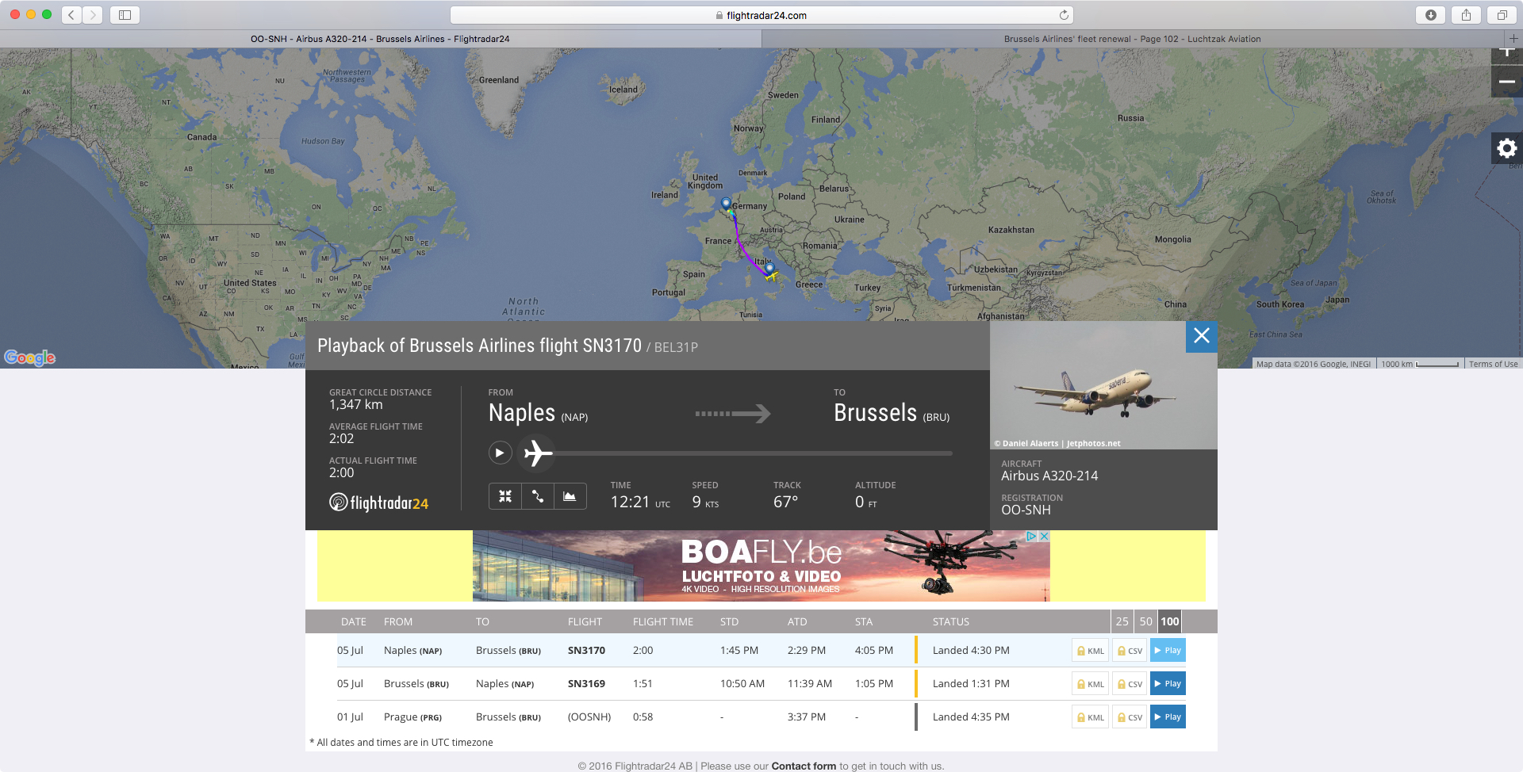
Task: Play the SN3169 Brussels to Naples flight
Action: tap(1168, 684)
